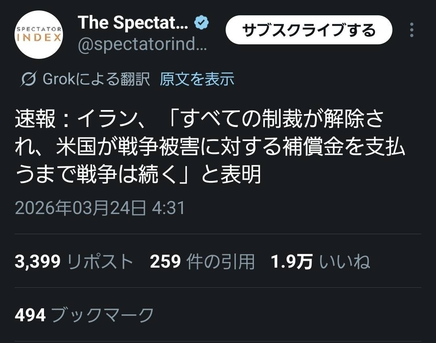See the 1.9万 likes number
The image size is (436, 343).
291,262
